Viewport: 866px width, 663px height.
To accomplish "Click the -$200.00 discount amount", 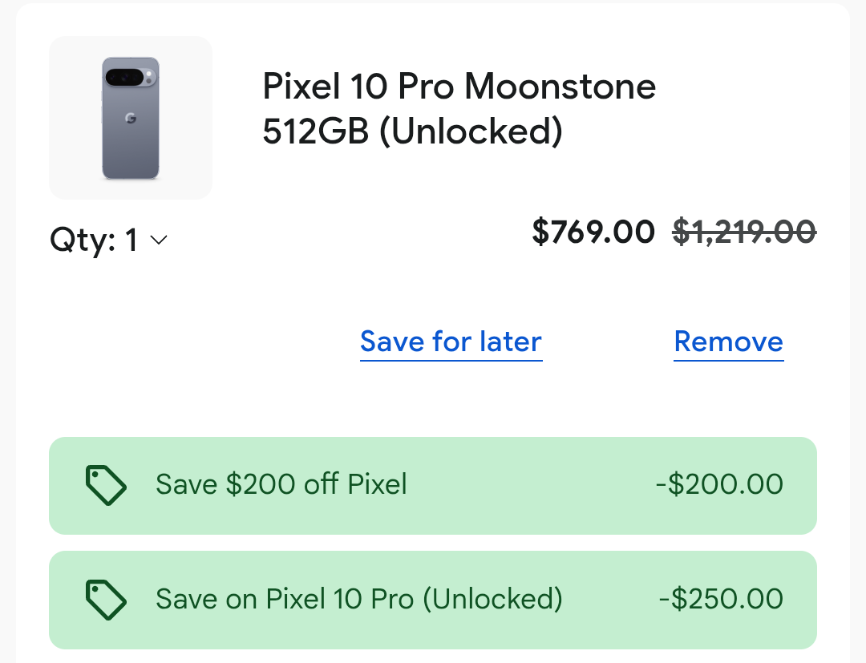I will coord(718,484).
